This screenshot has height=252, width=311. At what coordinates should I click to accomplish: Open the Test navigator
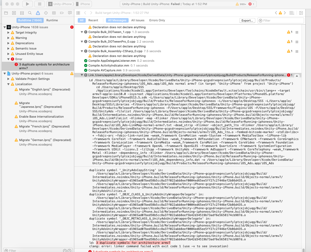tap(45, 13)
